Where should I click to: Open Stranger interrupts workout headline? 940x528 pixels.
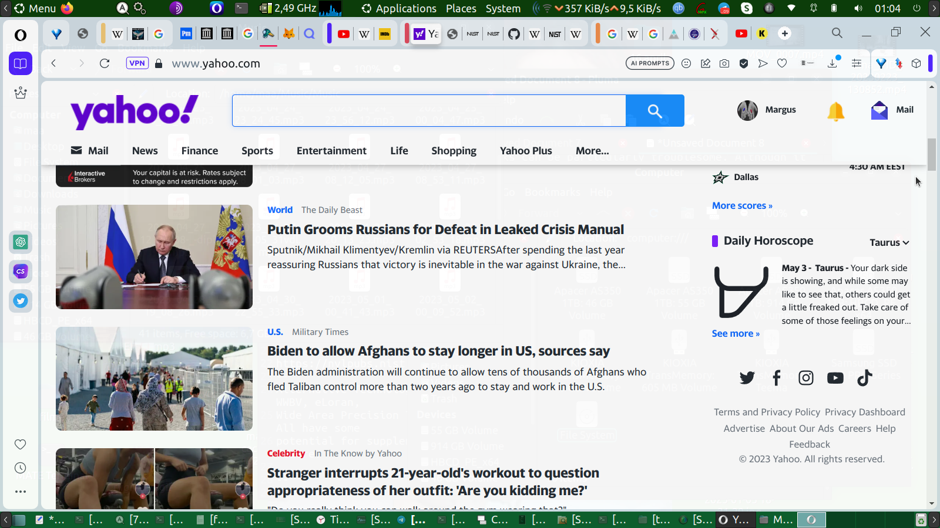point(433,482)
